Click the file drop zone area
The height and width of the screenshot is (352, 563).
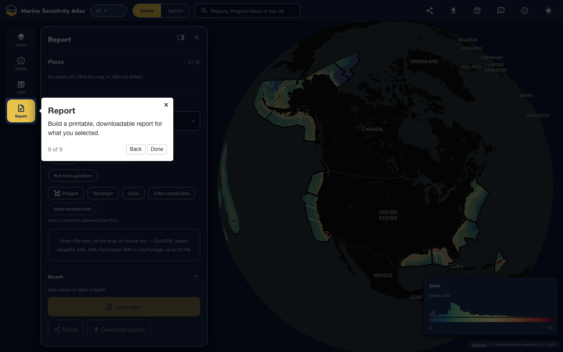point(124,245)
